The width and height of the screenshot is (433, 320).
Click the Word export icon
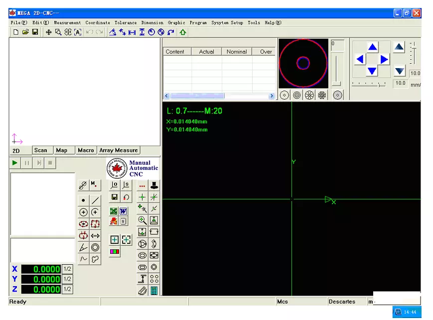(123, 211)
